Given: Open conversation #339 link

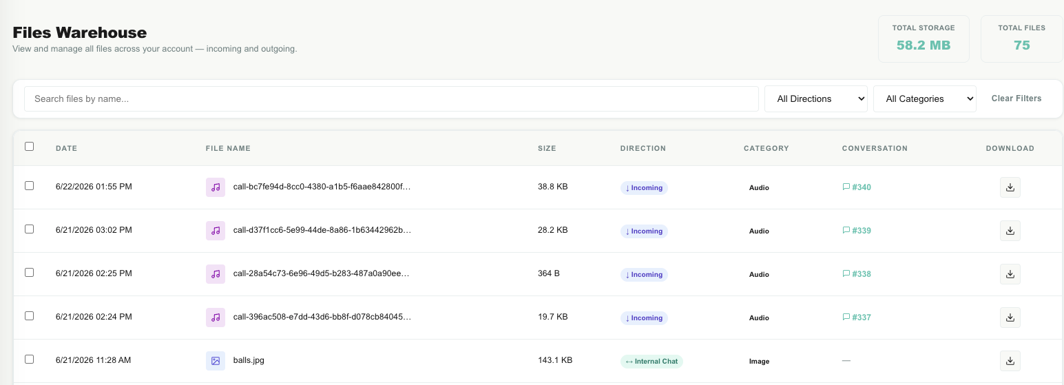Looking at the screenshot, I should 857,231.
